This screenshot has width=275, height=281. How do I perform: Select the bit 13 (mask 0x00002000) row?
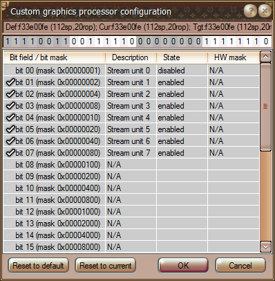click(131, 224)
